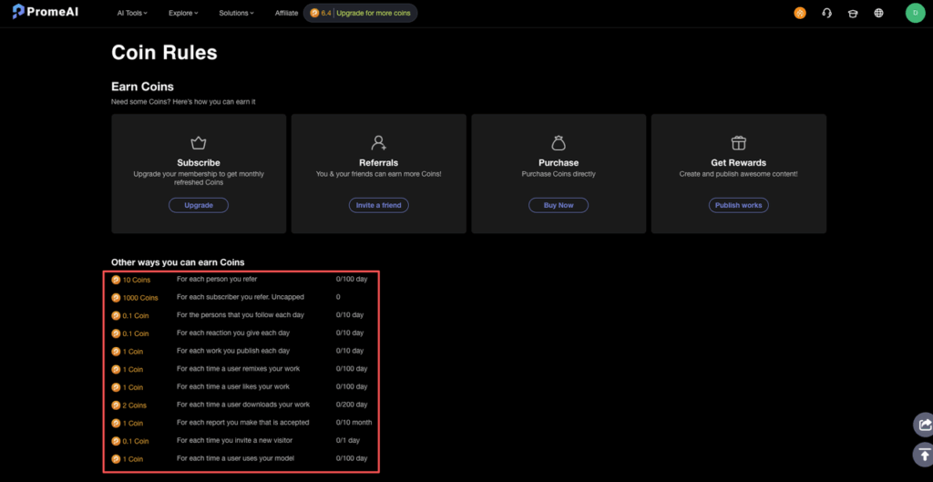
Task: Click the '0/1 day' progress value
Action: click(x=347, y=440)
